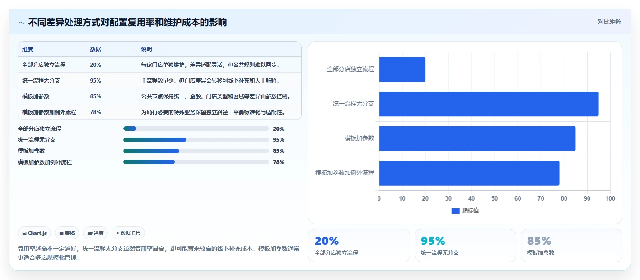Click the 模板加参数加例外流程 progress bar
640x280 pixels.
tap(196, 162)
